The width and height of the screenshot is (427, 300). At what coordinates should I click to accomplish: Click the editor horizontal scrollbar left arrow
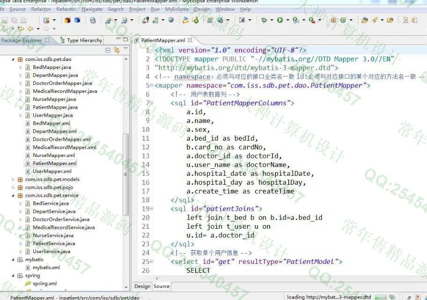(156, 278)
